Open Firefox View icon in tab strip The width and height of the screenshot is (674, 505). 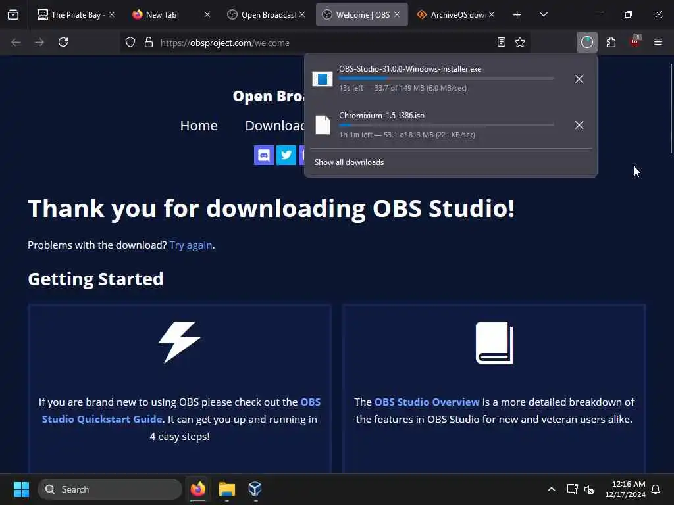click(13, 14)
